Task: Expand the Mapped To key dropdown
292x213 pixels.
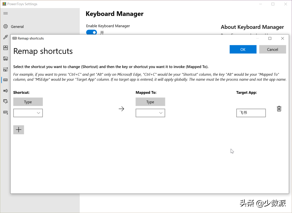Action: (x=150, y=113)
